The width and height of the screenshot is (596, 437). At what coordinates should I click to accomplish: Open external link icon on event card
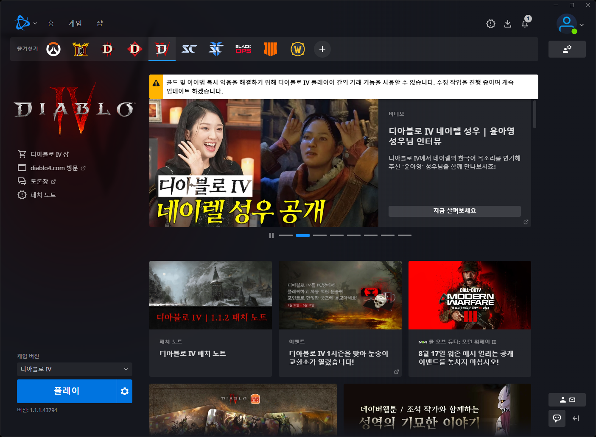(x=397, y=372)
